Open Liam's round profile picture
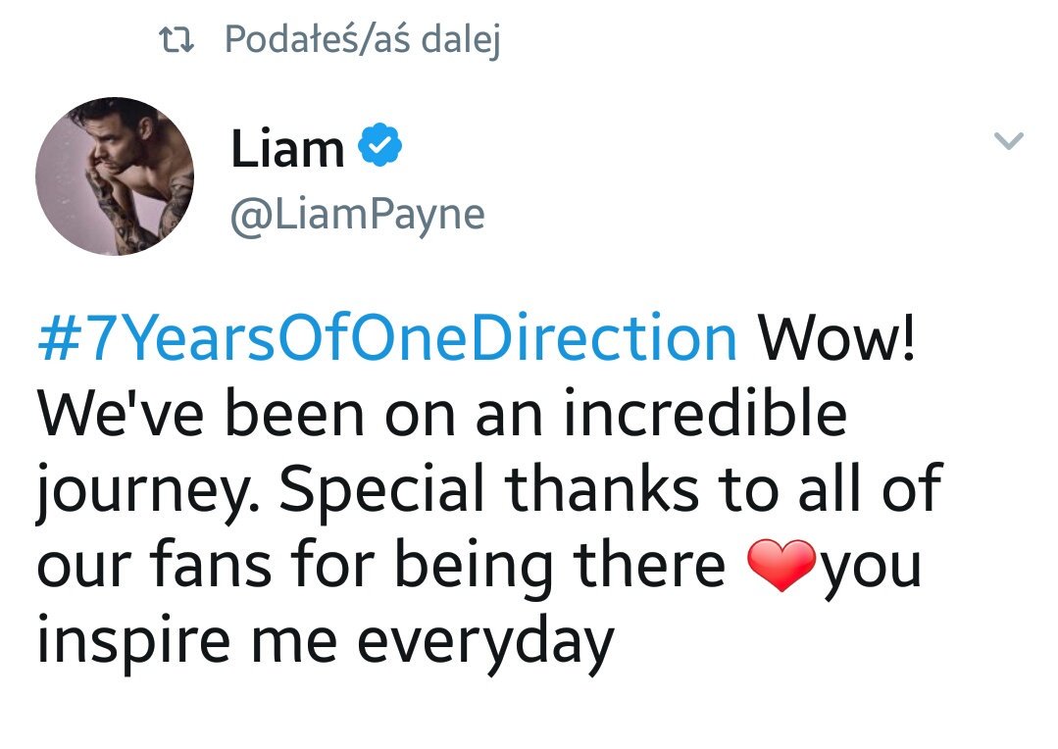The width and height of the screenshot is (1058, 749). [x=115, y=176]
